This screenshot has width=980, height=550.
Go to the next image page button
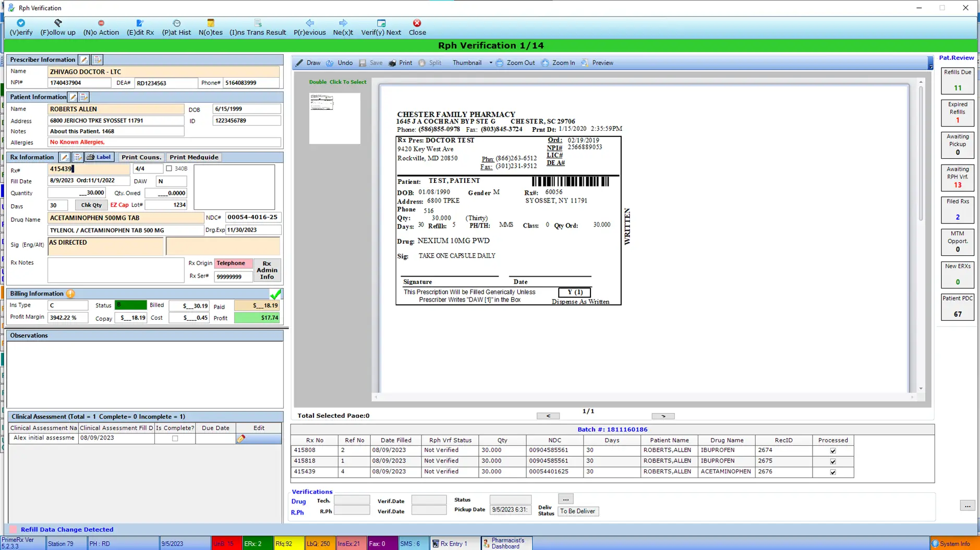[x=663, y=416]
